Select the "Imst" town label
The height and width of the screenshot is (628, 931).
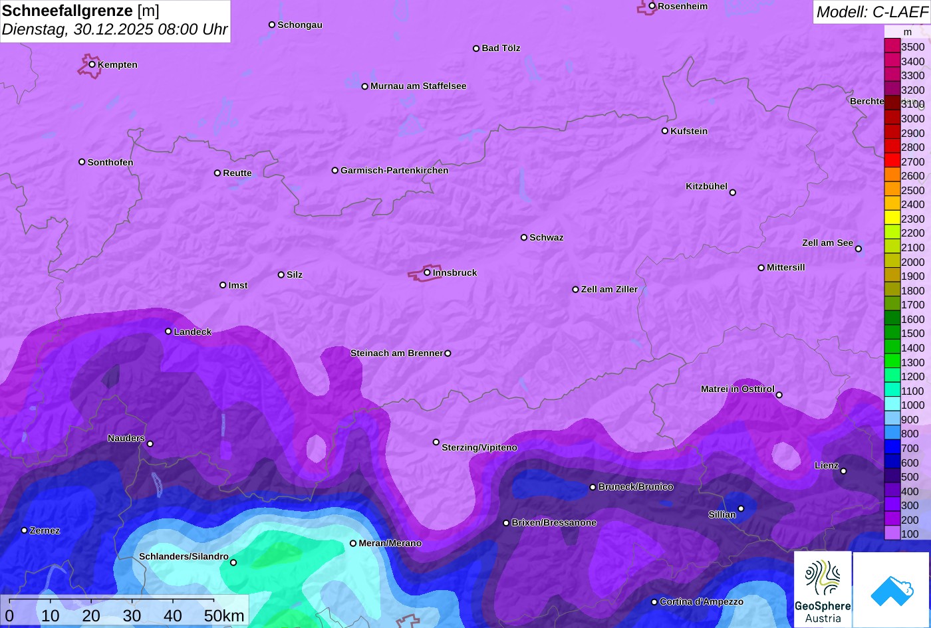(238, 286)
